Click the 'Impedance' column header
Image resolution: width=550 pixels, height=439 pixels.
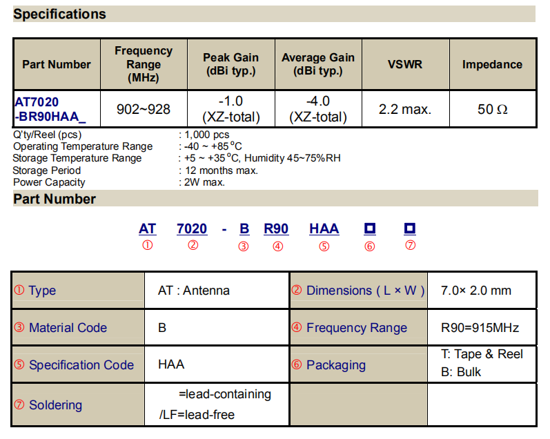pos(492,64)
